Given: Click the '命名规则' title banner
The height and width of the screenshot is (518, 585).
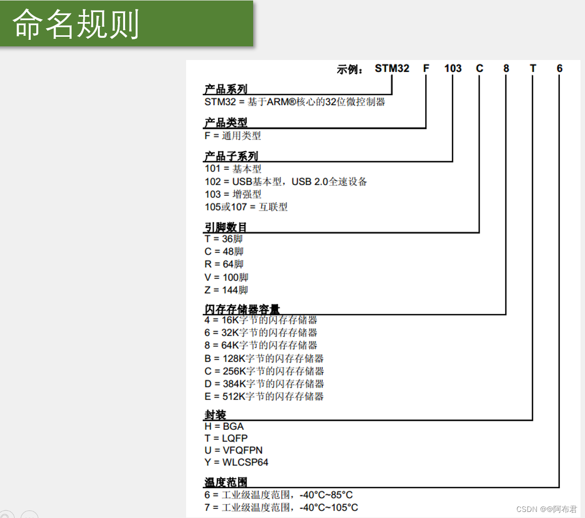Looking at the screenshot, I should tap(127, 24).
